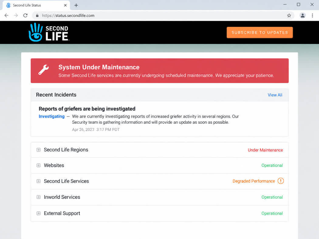Viewport: 319px width, 239px height.
Task: Click Subscribe To Updates button
Action: 259,32
